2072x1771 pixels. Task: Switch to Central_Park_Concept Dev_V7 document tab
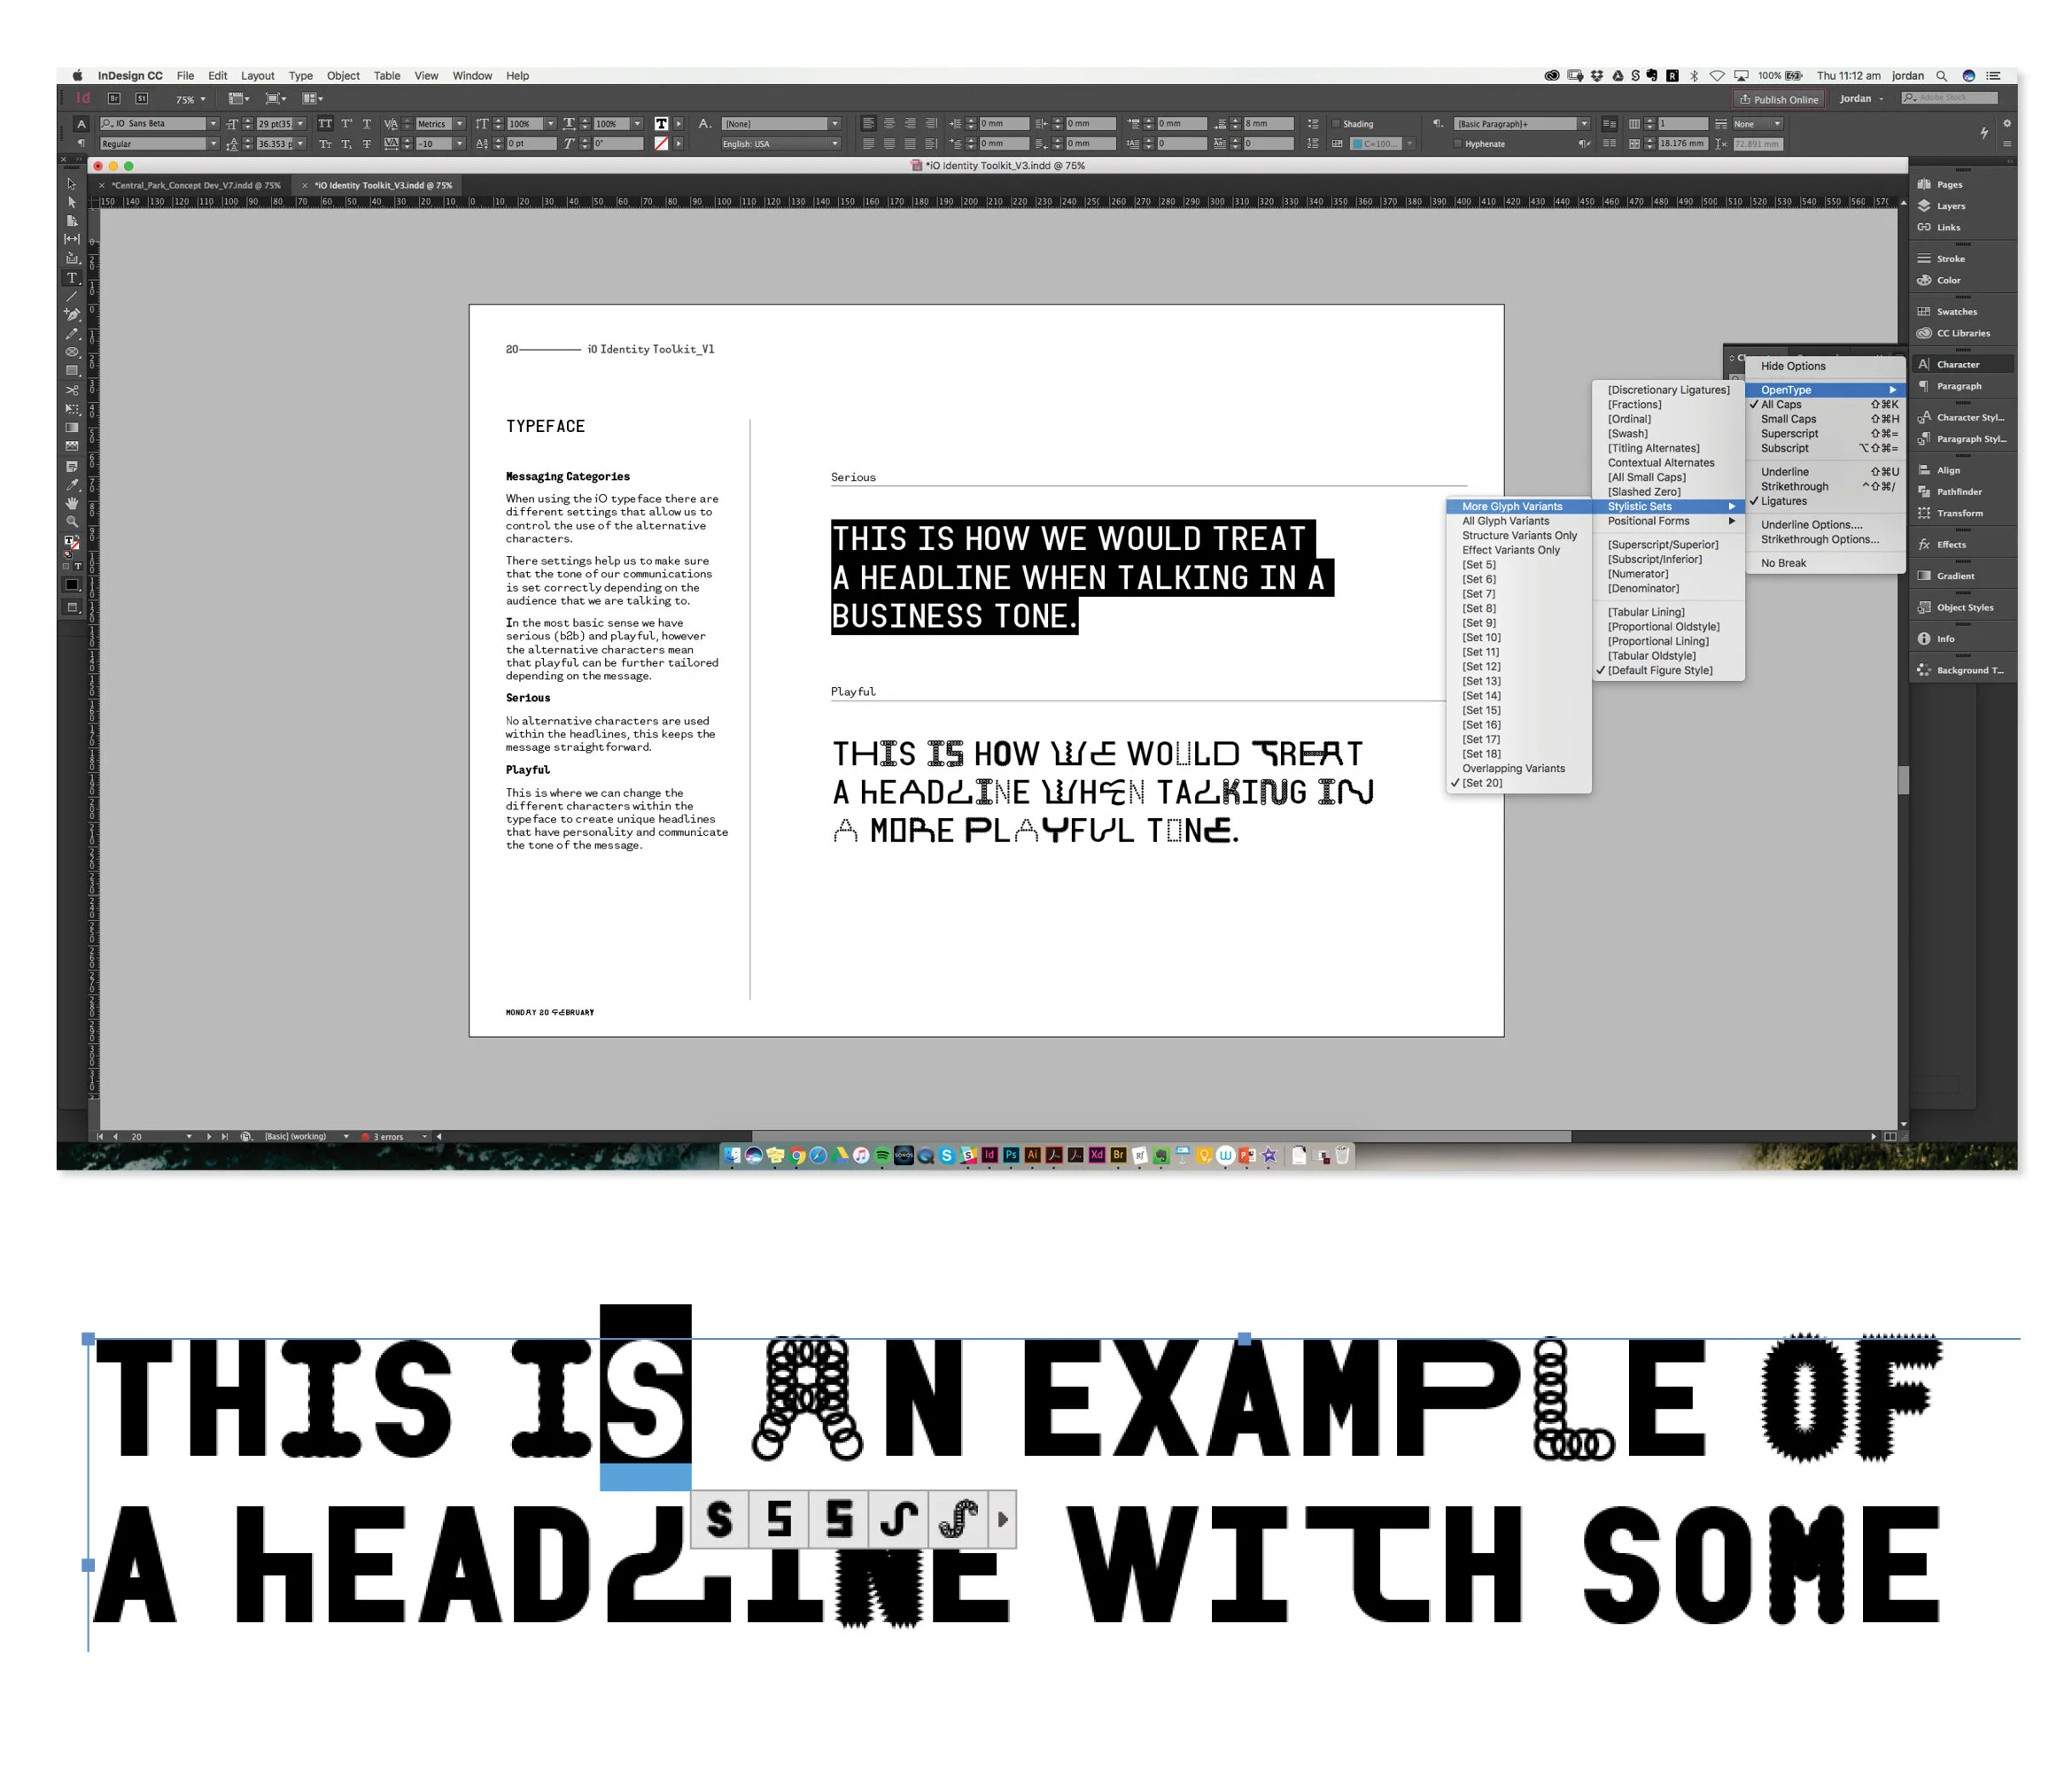(x=196, y=185)
